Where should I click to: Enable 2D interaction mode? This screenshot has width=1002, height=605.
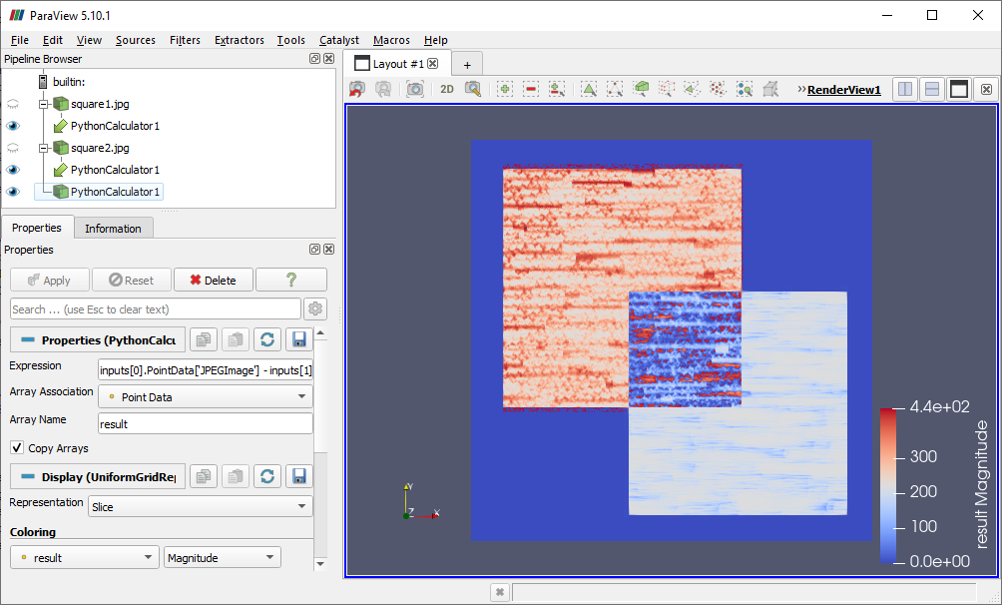446,89
